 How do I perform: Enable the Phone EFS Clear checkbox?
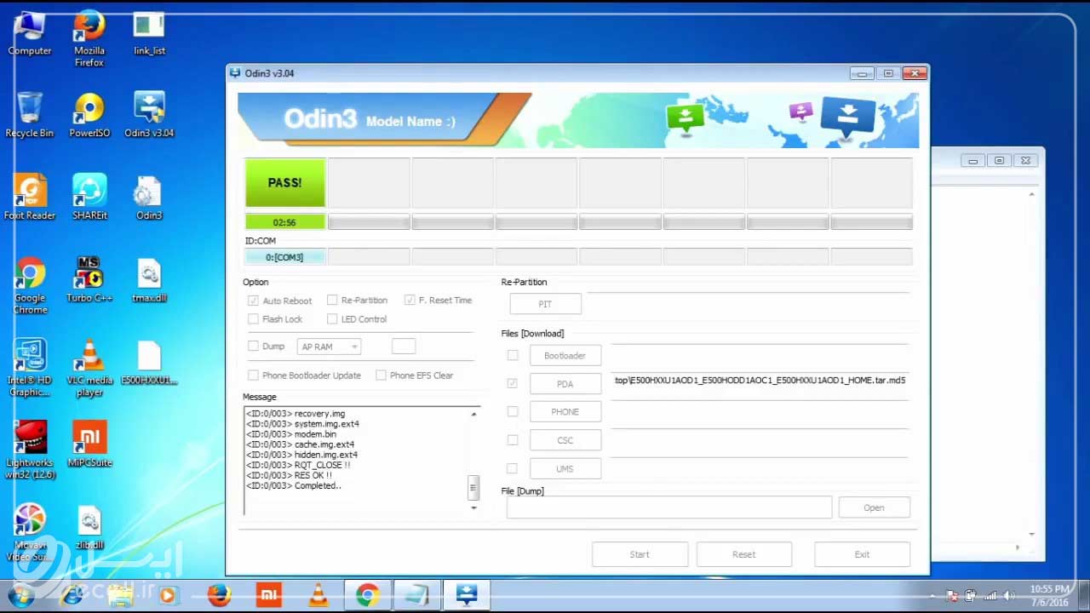[381, 375]
